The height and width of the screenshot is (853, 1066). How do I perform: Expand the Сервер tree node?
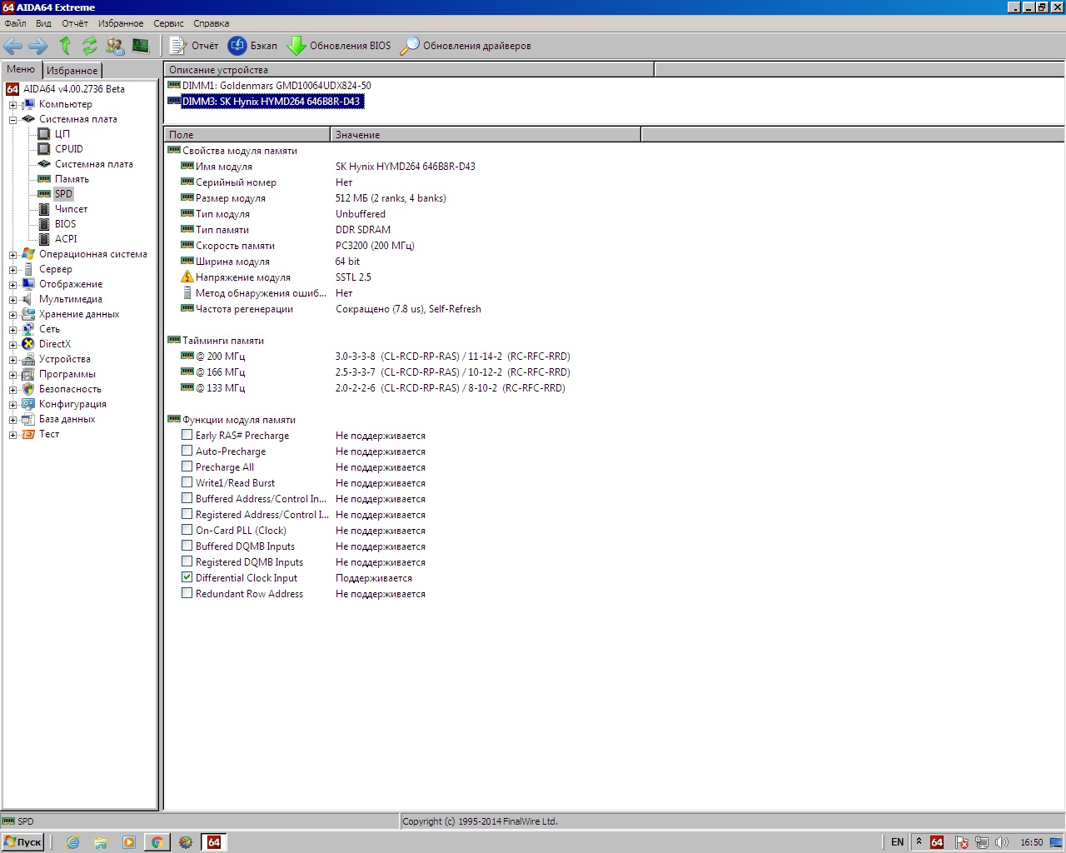click(12, 270)
